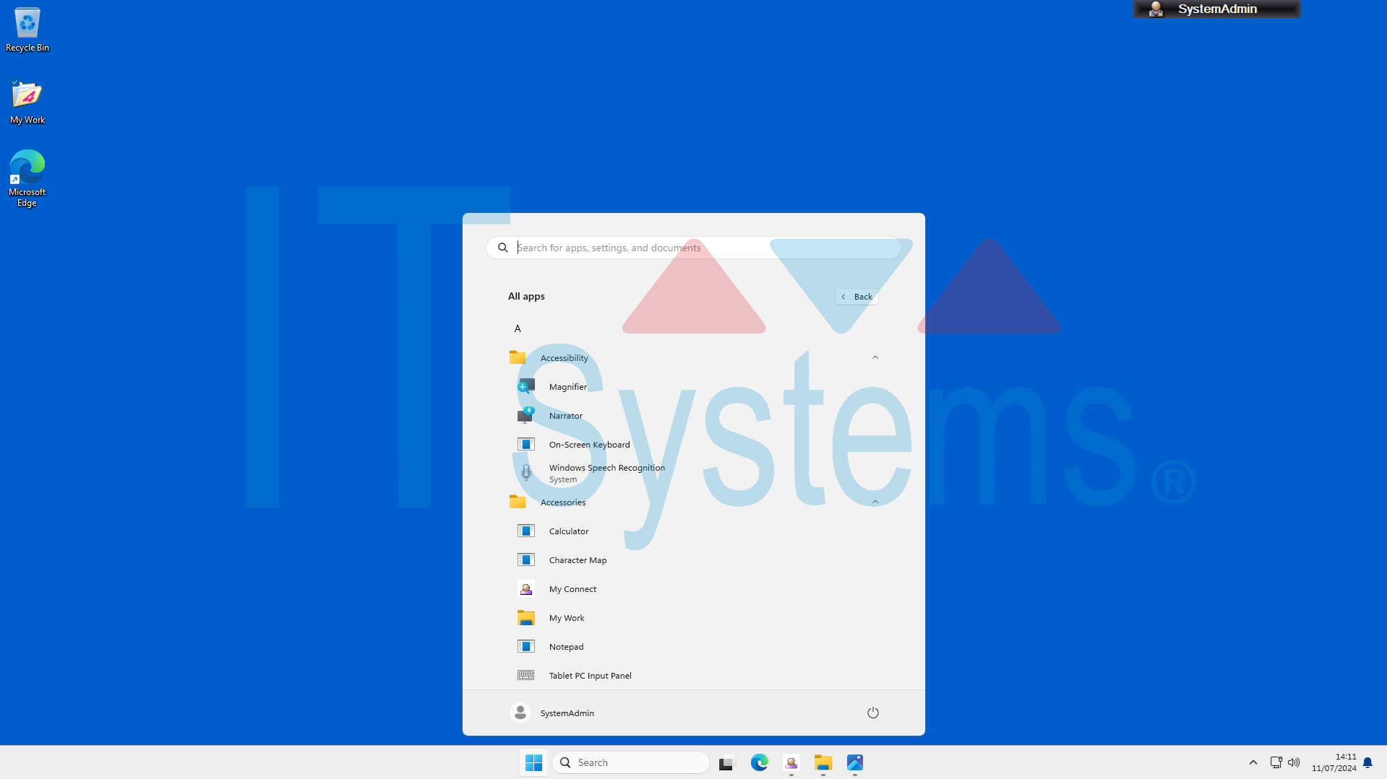Launch Character Map

[x=577, y=560]
